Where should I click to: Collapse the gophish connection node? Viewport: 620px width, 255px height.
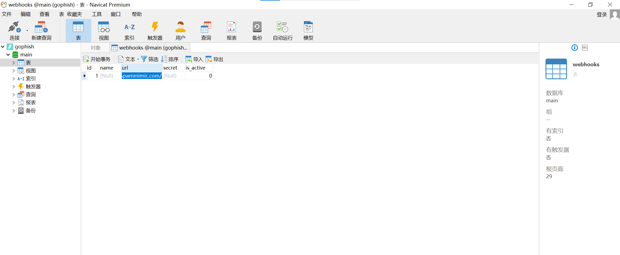[x=3, y=47]
